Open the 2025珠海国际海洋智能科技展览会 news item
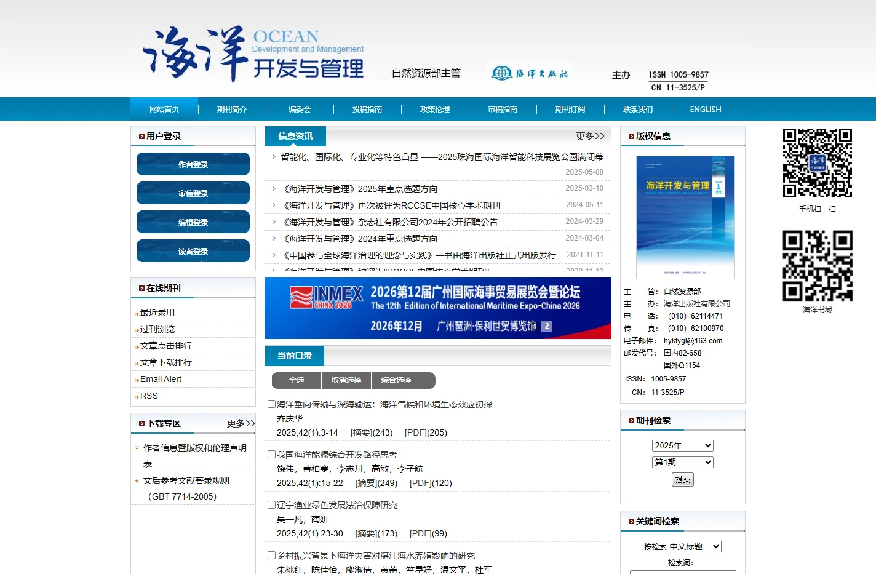876x574 pixels. click(x=442, y=157)
